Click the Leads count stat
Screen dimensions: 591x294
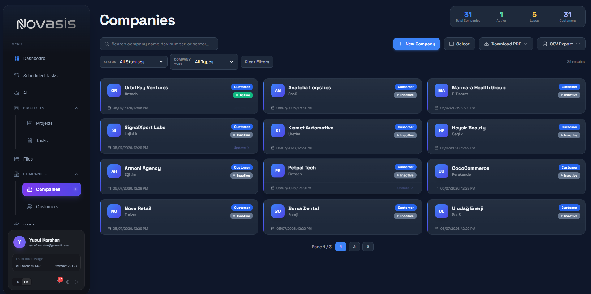click(x=534, y=17)
